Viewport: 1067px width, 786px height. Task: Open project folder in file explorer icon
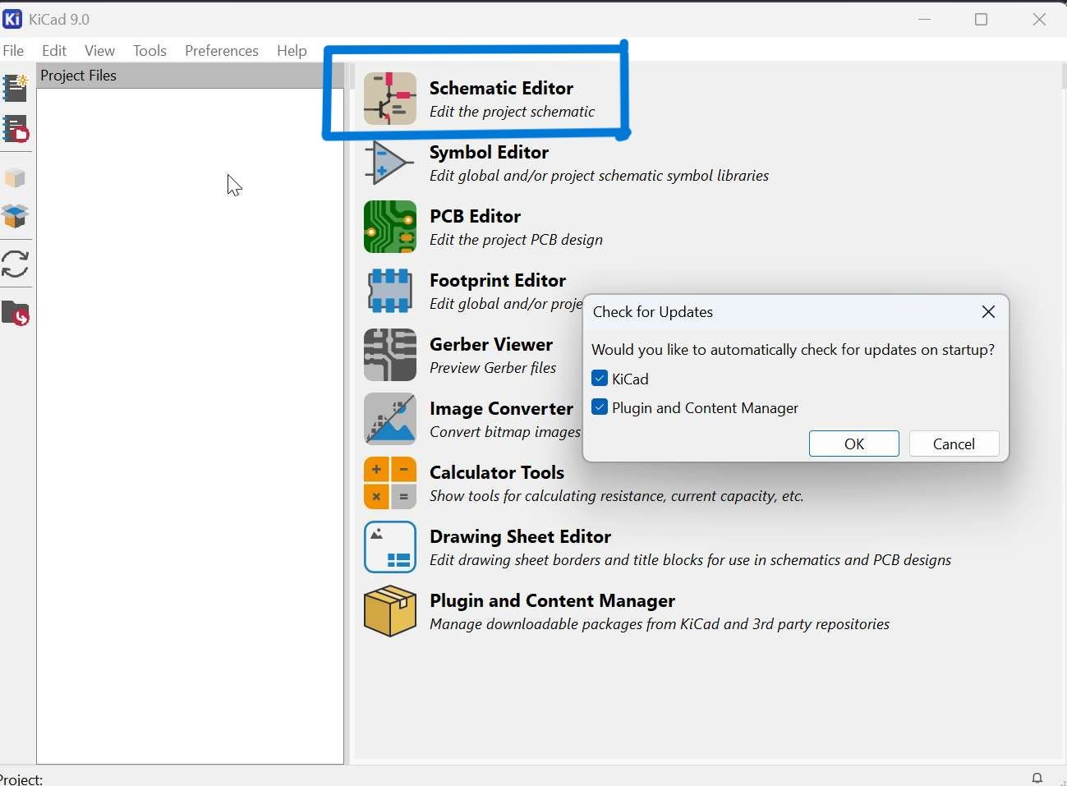[16, 314]
